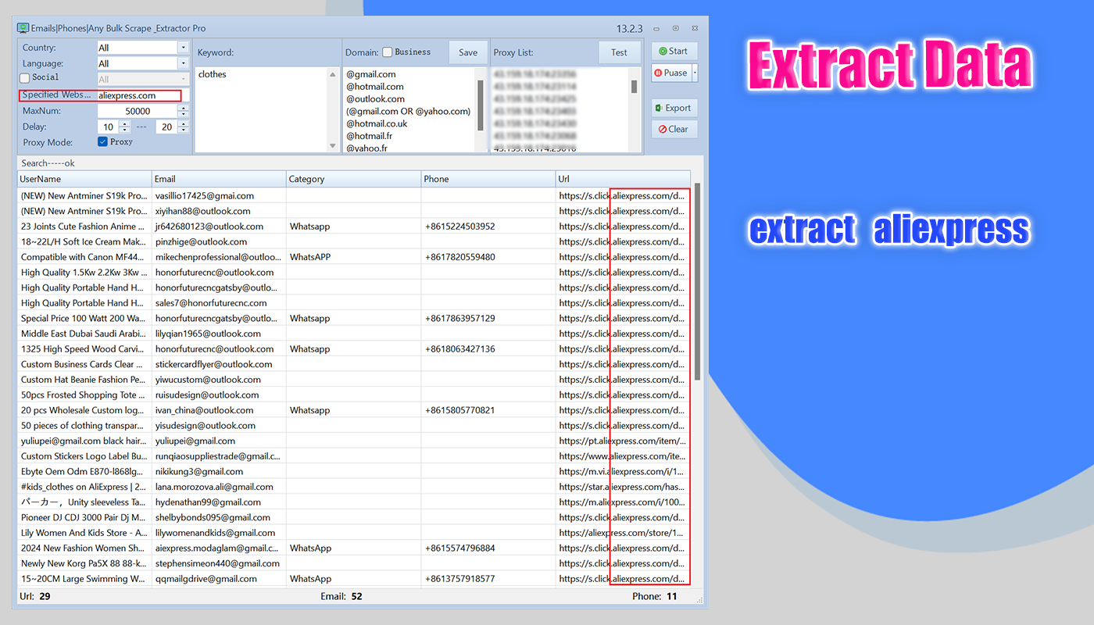Sort by Email column header
This screenshot has height=625, width=1094.
[219, 179]
